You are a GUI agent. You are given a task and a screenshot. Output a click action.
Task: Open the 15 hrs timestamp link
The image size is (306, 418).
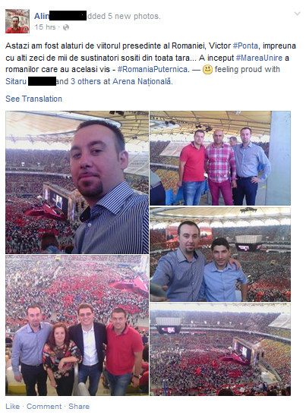[45, 27]
